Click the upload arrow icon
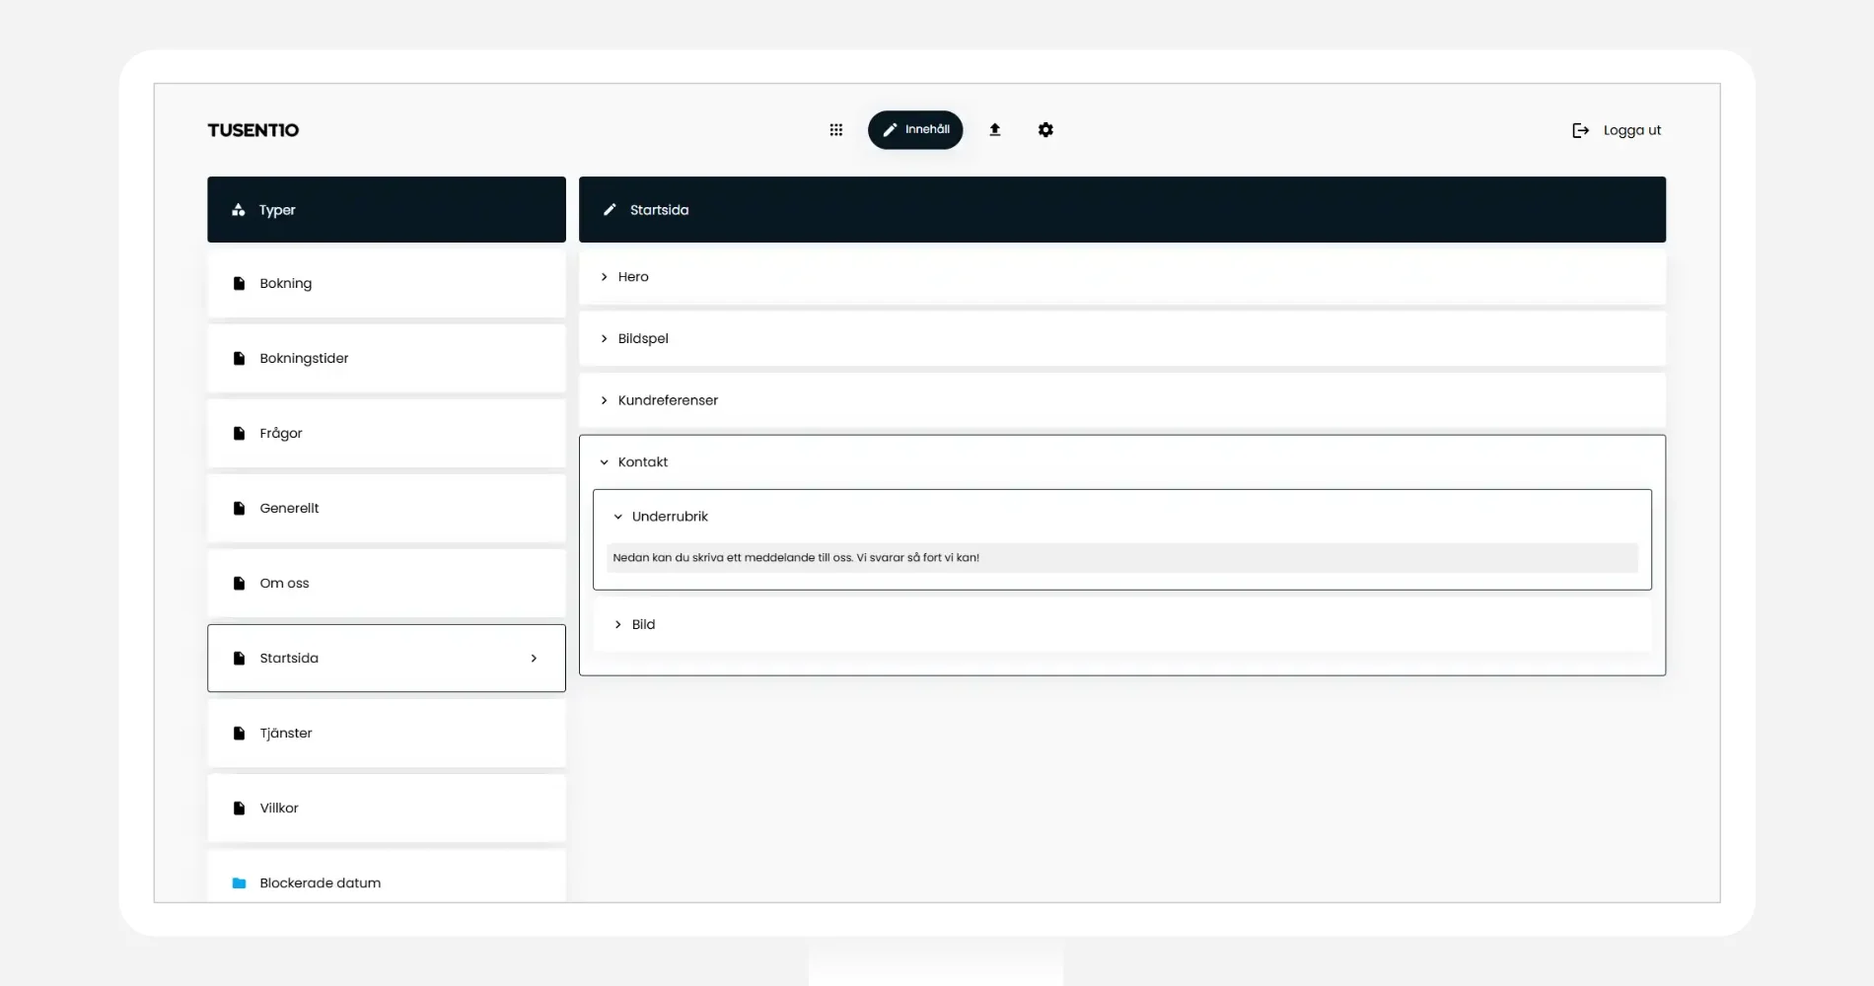This screenshot has height=986, width=1874. click(x=994, y=130)
